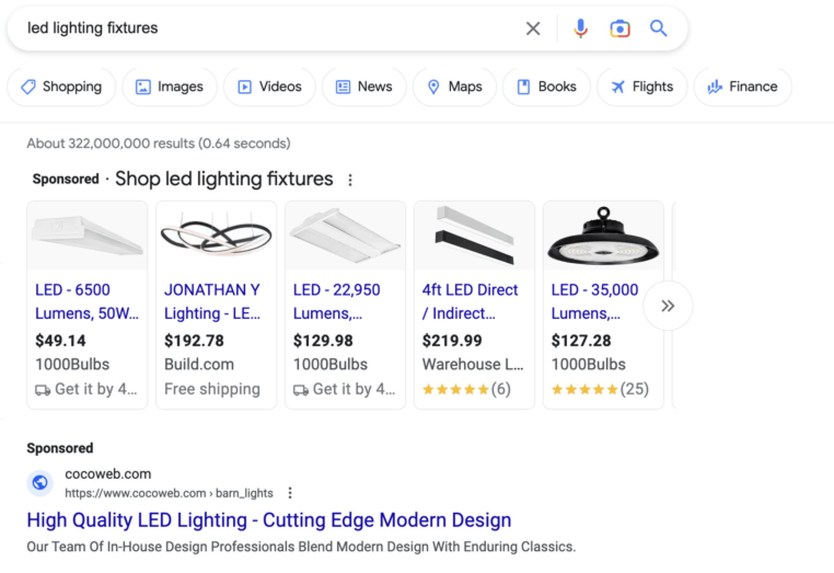Open the 4ft LED Direct / Indirect product

(470, 301)
